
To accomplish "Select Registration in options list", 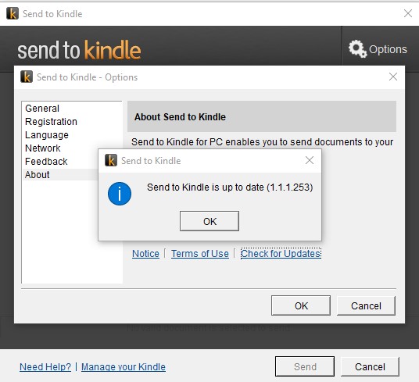I will pos(51,122).
